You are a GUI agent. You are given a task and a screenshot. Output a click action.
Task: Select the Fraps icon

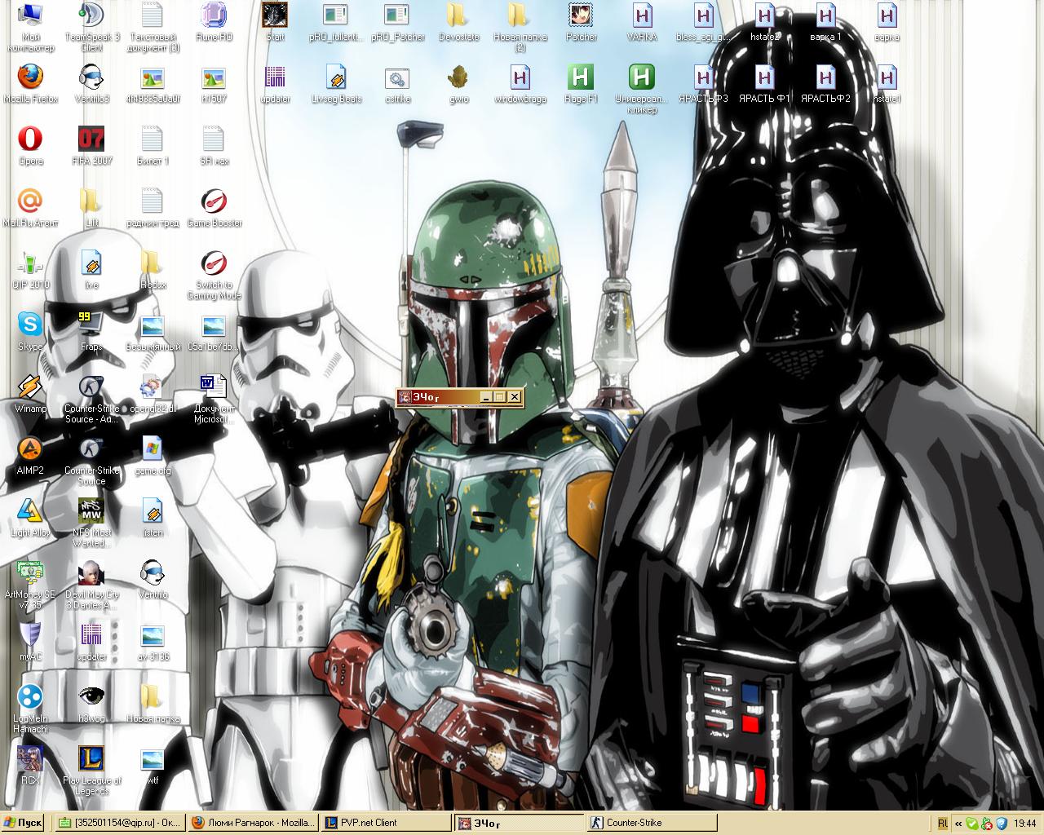coord(91,332)
